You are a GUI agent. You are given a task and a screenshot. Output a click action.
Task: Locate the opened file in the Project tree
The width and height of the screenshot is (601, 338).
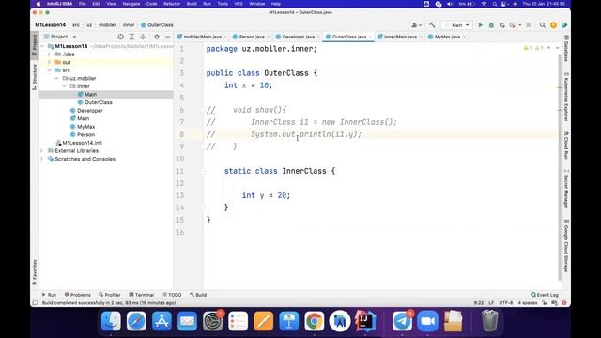point(121,37)
